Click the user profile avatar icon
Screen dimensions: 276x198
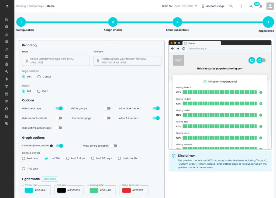click(x=270, y=6)
